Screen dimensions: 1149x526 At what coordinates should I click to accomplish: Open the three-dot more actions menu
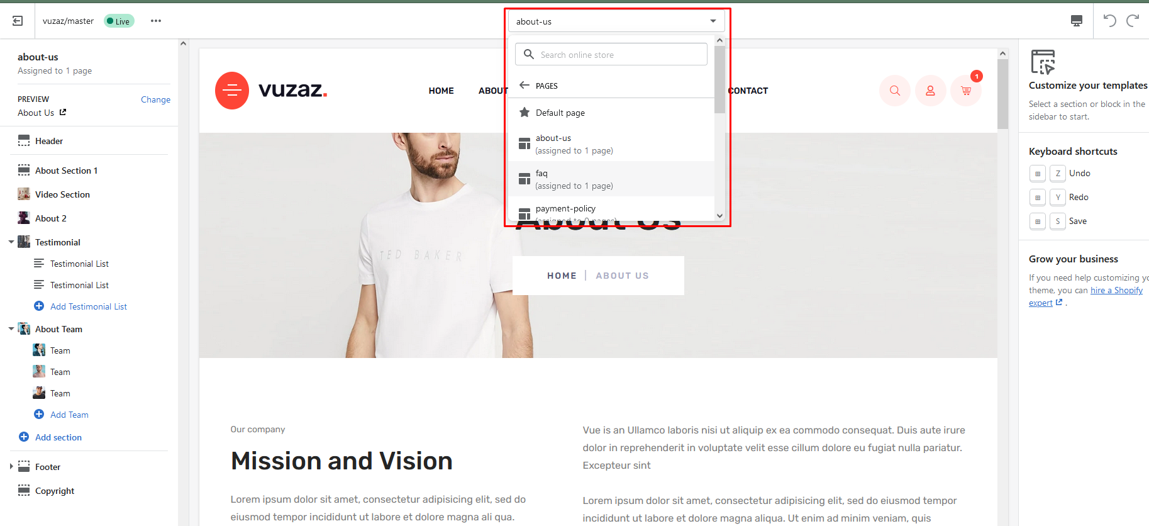(x=156, y=21)
